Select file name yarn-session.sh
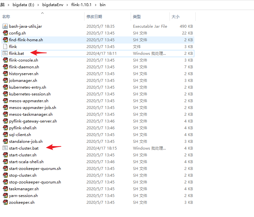Image resolution: width=254 pixels, height=217 pixels. pyautogui.click(x=23, y=196)
